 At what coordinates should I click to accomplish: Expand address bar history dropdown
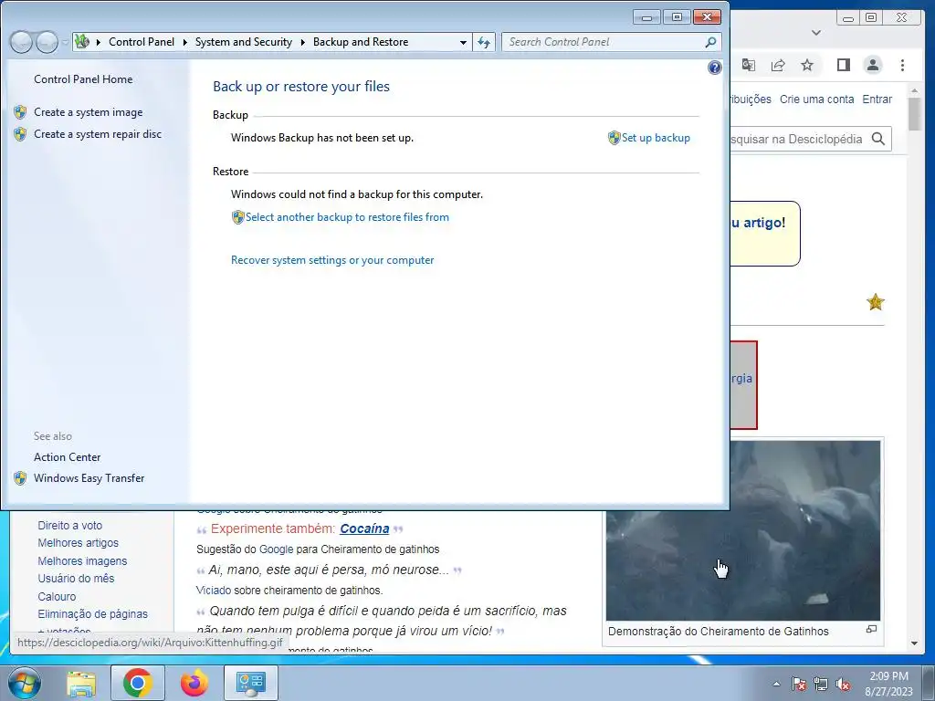pos(463,42)
